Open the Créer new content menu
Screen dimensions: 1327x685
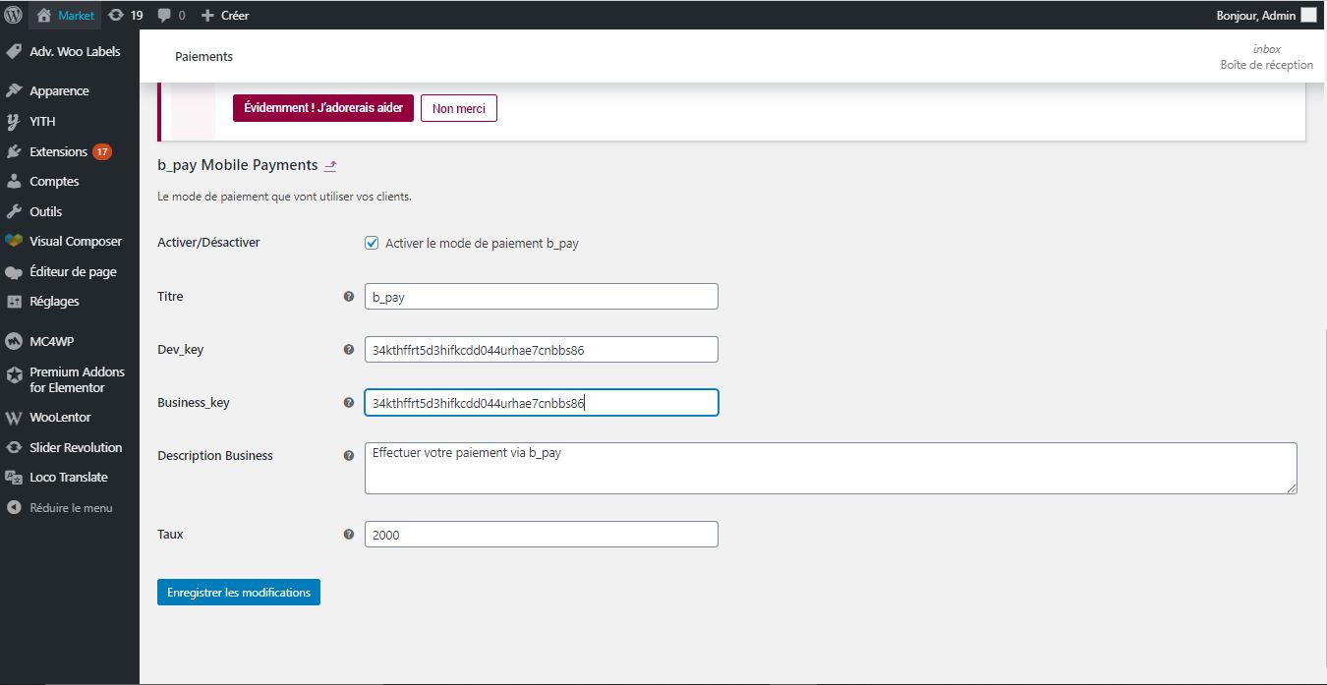[225, 16]
